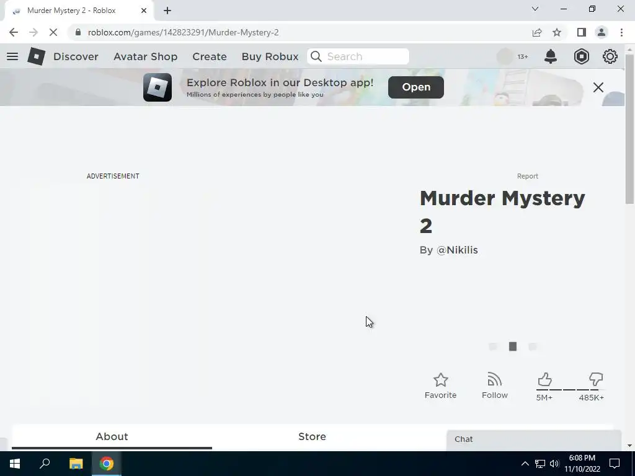635x476 pixels.
Task: Open the Chrome profile avatar
Action: tap(602, 32)
